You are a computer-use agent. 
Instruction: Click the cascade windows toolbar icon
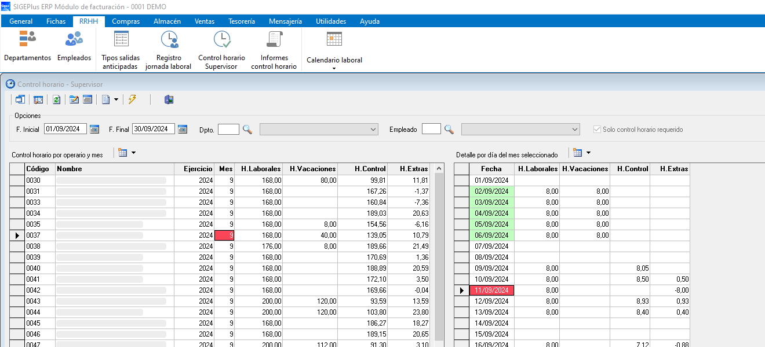(20, 99)
